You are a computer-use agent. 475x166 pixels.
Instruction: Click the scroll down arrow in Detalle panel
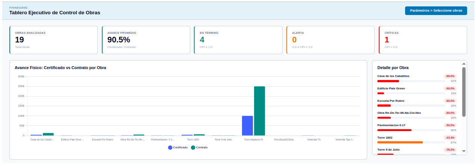(464, 151)
